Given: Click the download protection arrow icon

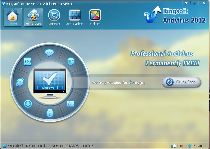Looking at the screenshot, I should [28, 104].
